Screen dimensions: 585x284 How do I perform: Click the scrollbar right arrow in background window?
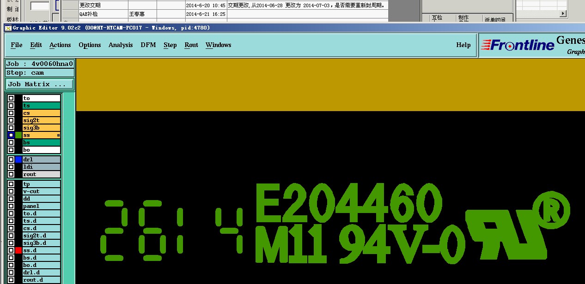coord(563,14)
